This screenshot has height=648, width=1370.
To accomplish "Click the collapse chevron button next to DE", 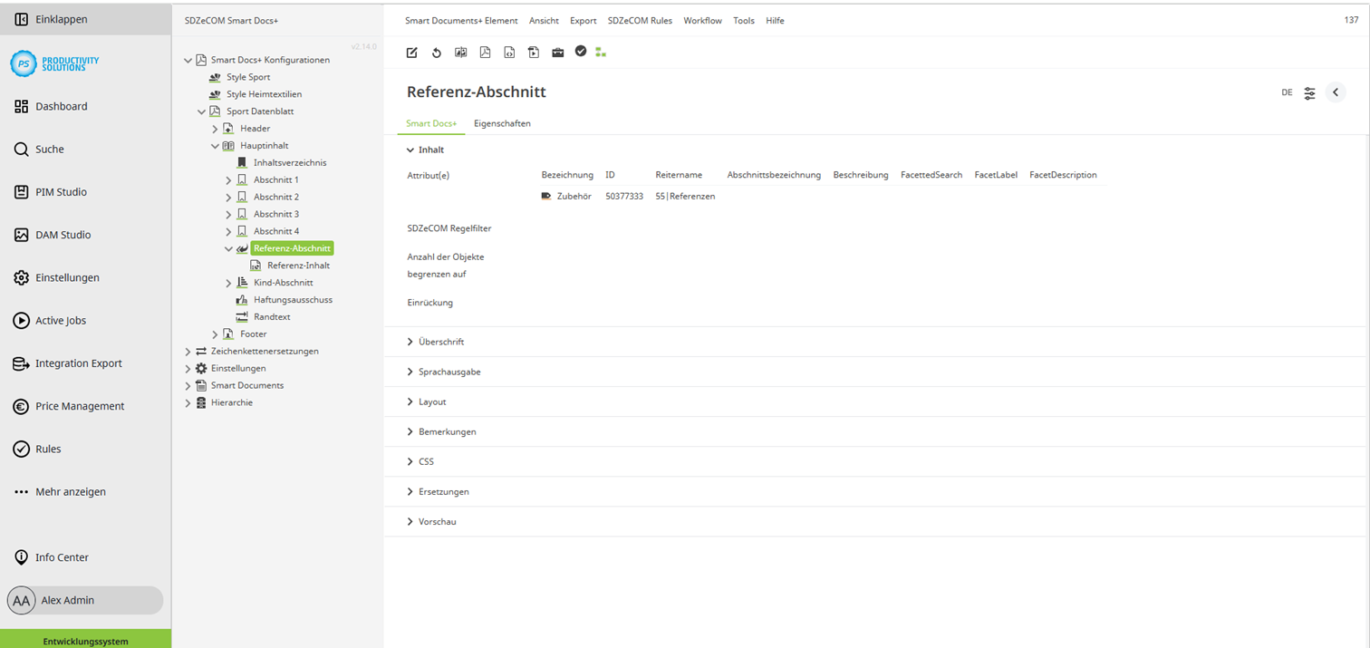I will pyautogui.click(x=1335, y=92).
